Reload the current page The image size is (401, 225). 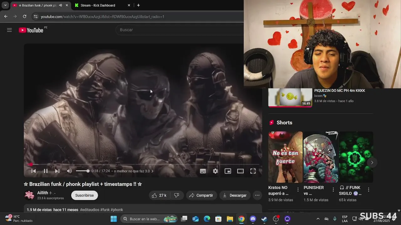pyautogui.click(x=24, y=17)
